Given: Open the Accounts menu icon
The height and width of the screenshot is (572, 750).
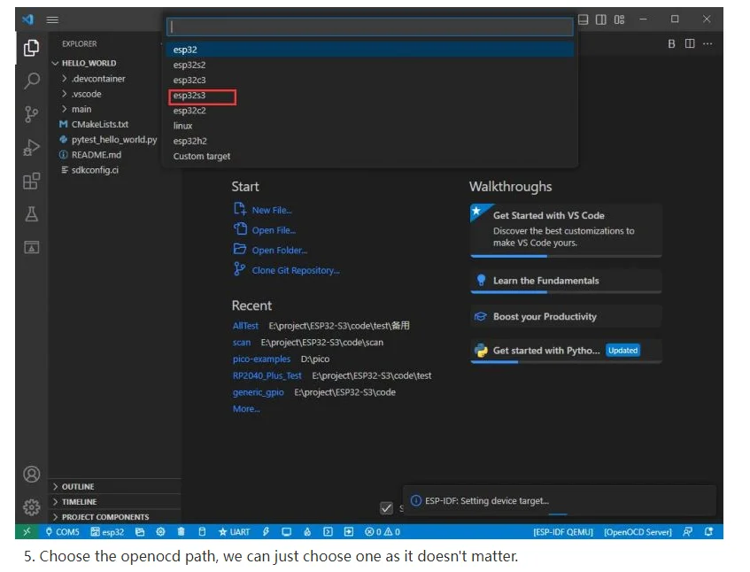Looking at the screenshot, I should click(32, 474).
